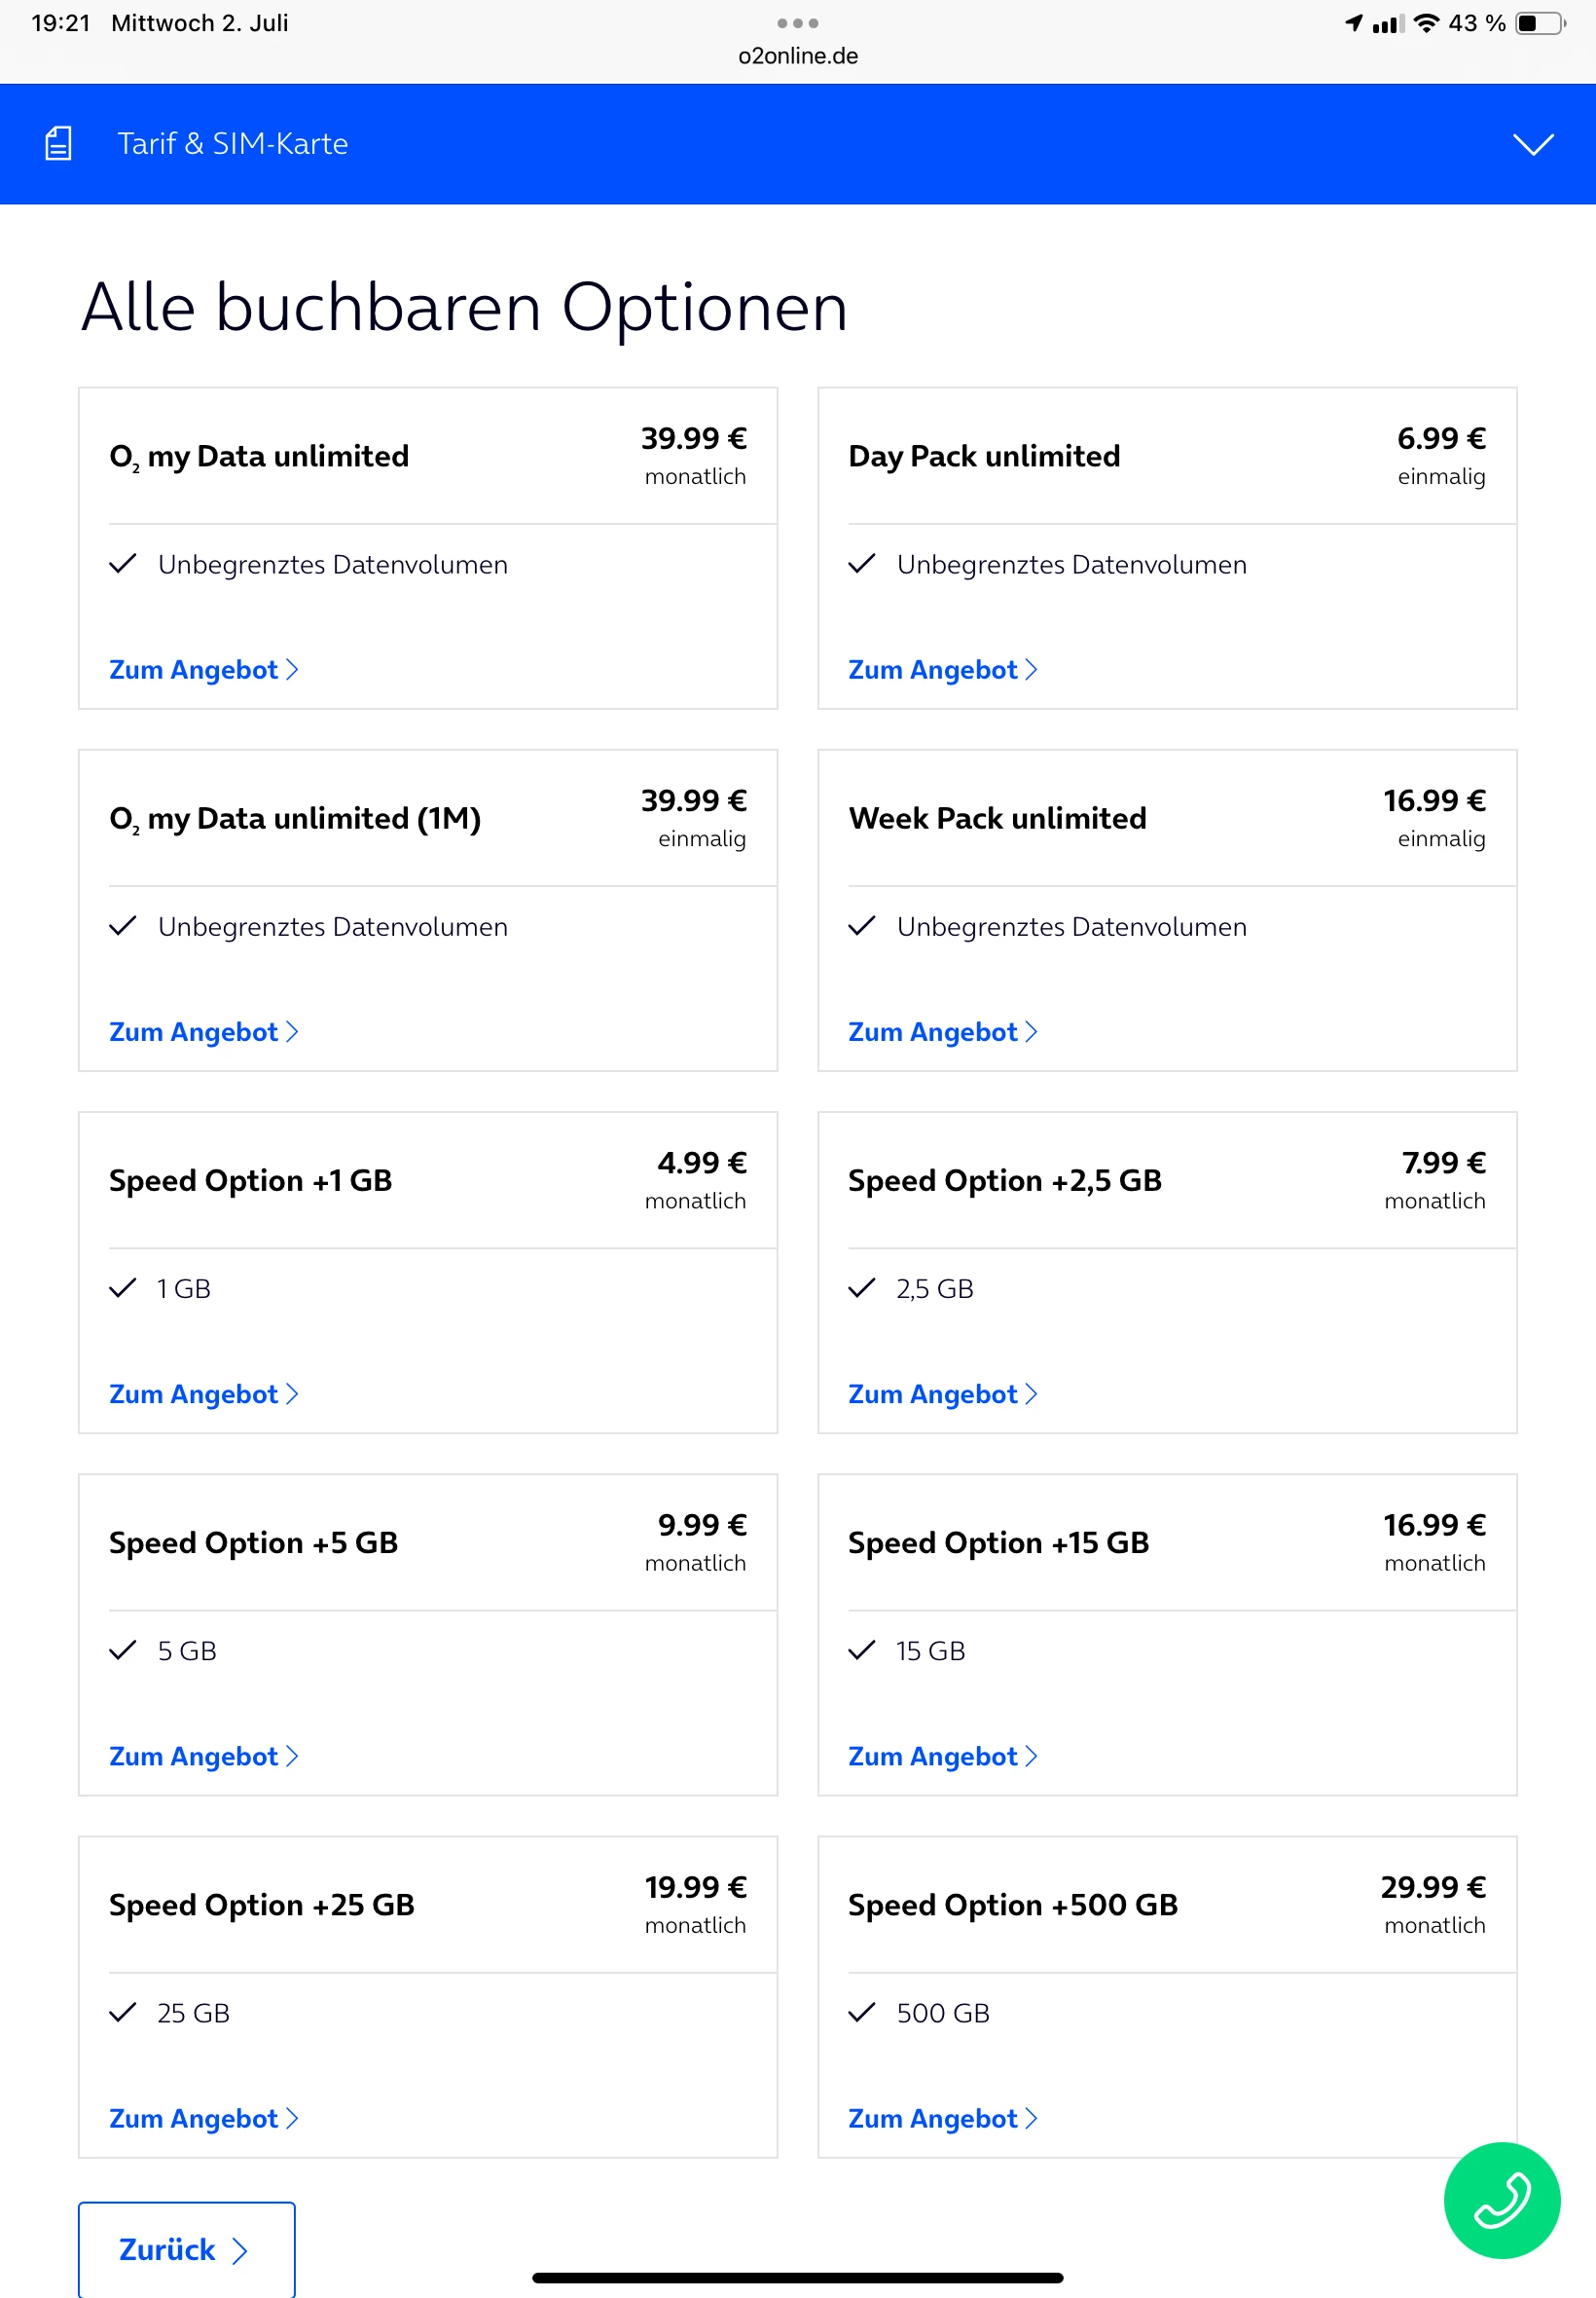1596x2298 pixels.
Task: Click arrow after Day Pack Zum Angebot
Action: [x=1031, y=669]
